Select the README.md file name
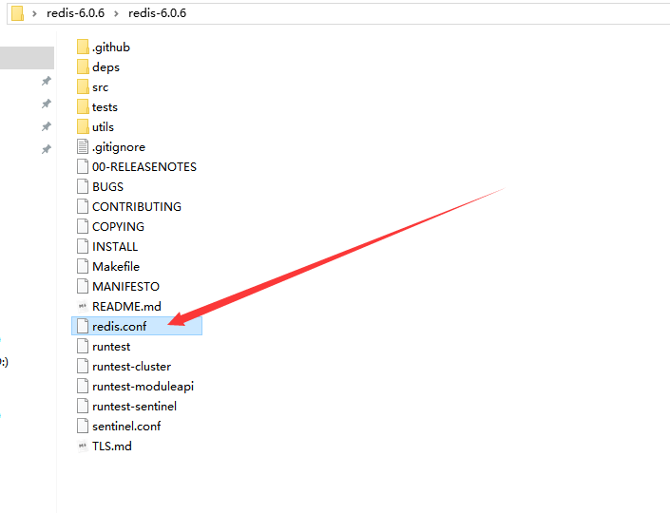The height and width of the screenshot is (513, 670). pyautogui.click(x=127, y=306)
